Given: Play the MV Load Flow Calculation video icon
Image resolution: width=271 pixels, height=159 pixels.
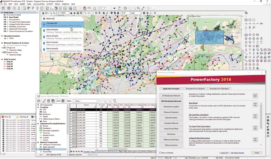Looking at the screenshot, I should pos(255,116).
